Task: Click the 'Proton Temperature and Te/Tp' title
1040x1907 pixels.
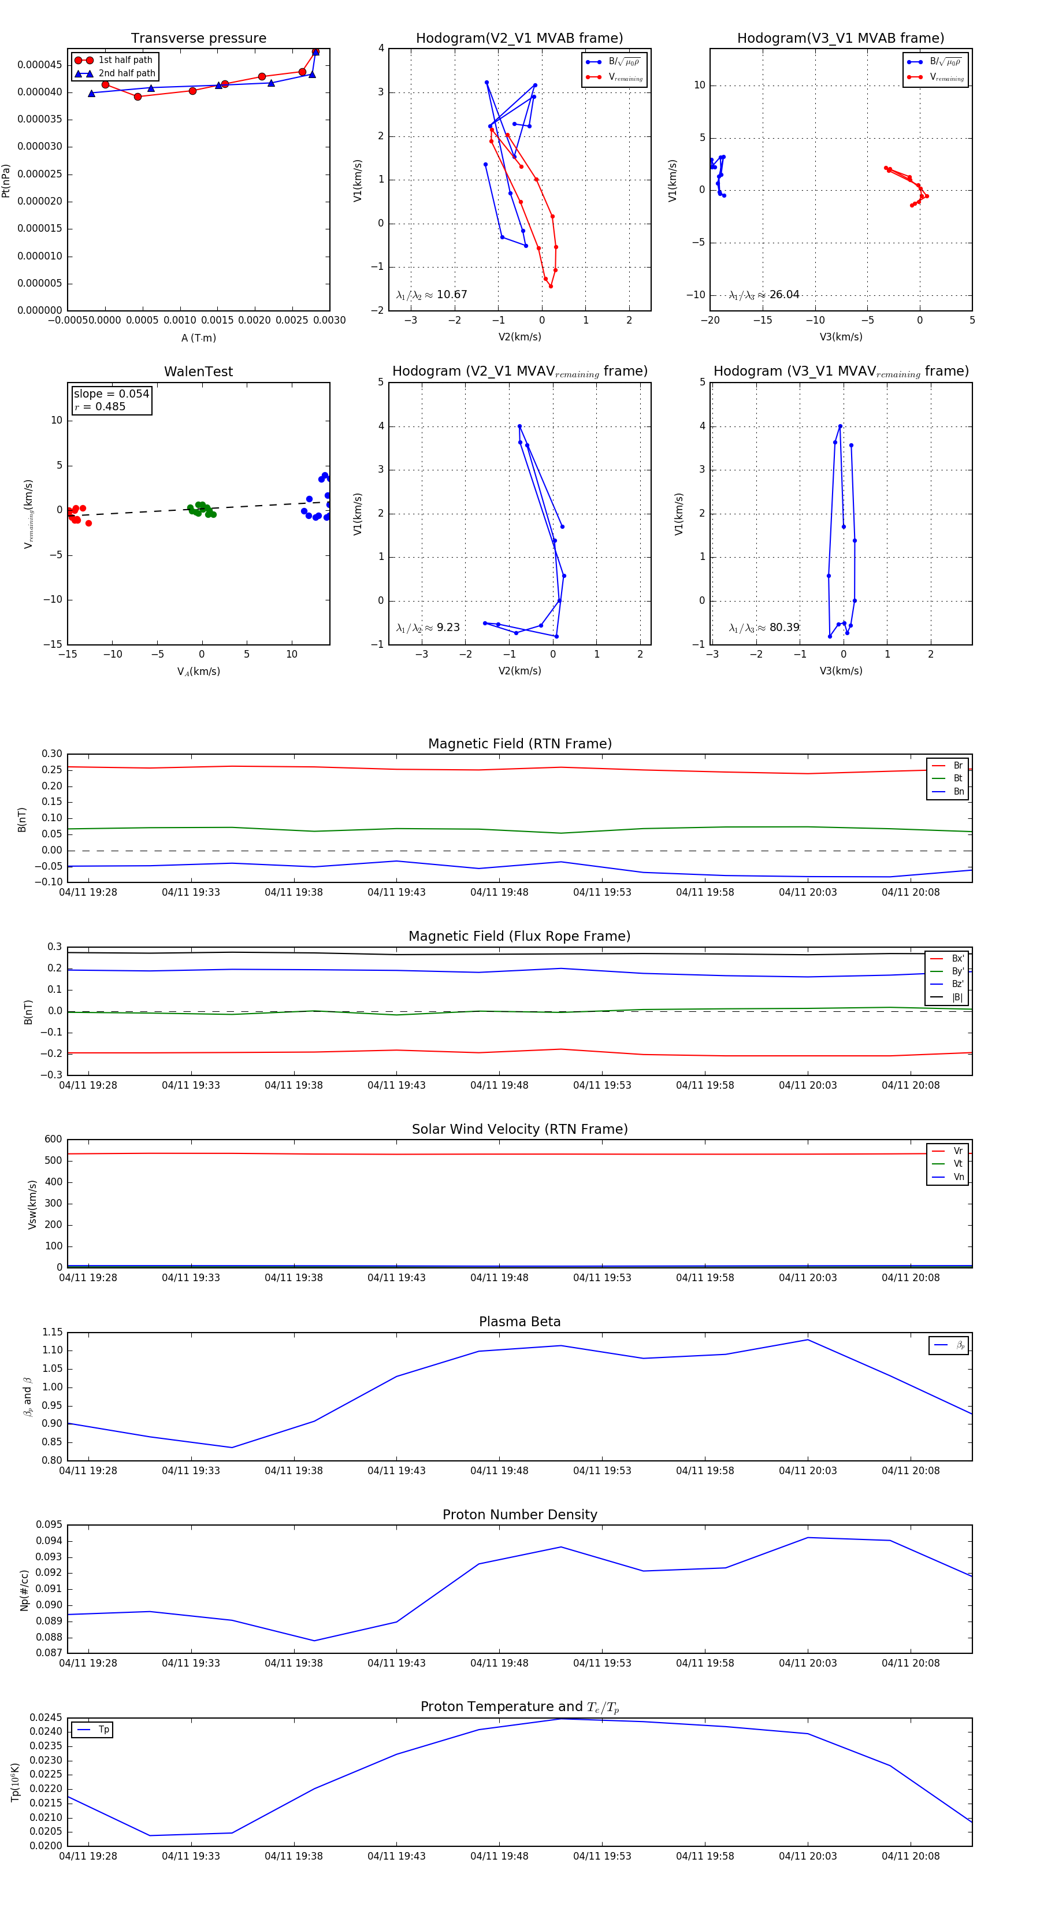Action: point(519,1706)
